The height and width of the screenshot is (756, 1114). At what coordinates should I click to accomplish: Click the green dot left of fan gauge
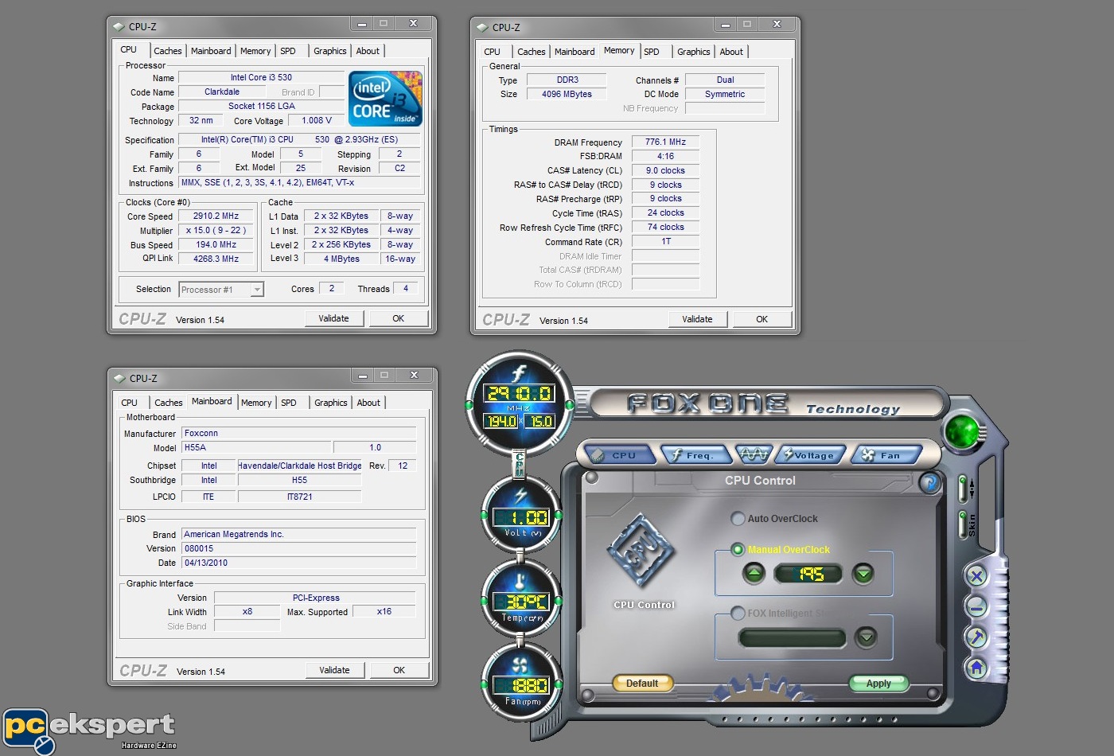click(485, 683)
